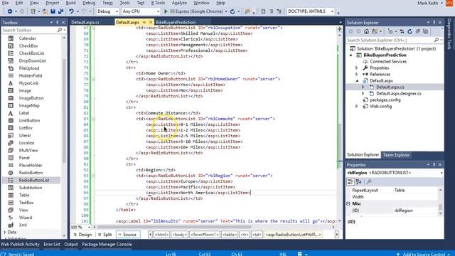Select Label control in Toolbox
This screenshot has height=256, width=455.
tap(23, 113)
